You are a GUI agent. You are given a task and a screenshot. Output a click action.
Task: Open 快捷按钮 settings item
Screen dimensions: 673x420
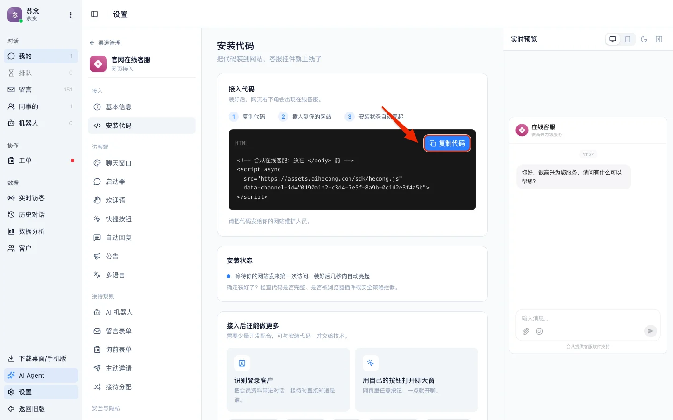[142, 219]
